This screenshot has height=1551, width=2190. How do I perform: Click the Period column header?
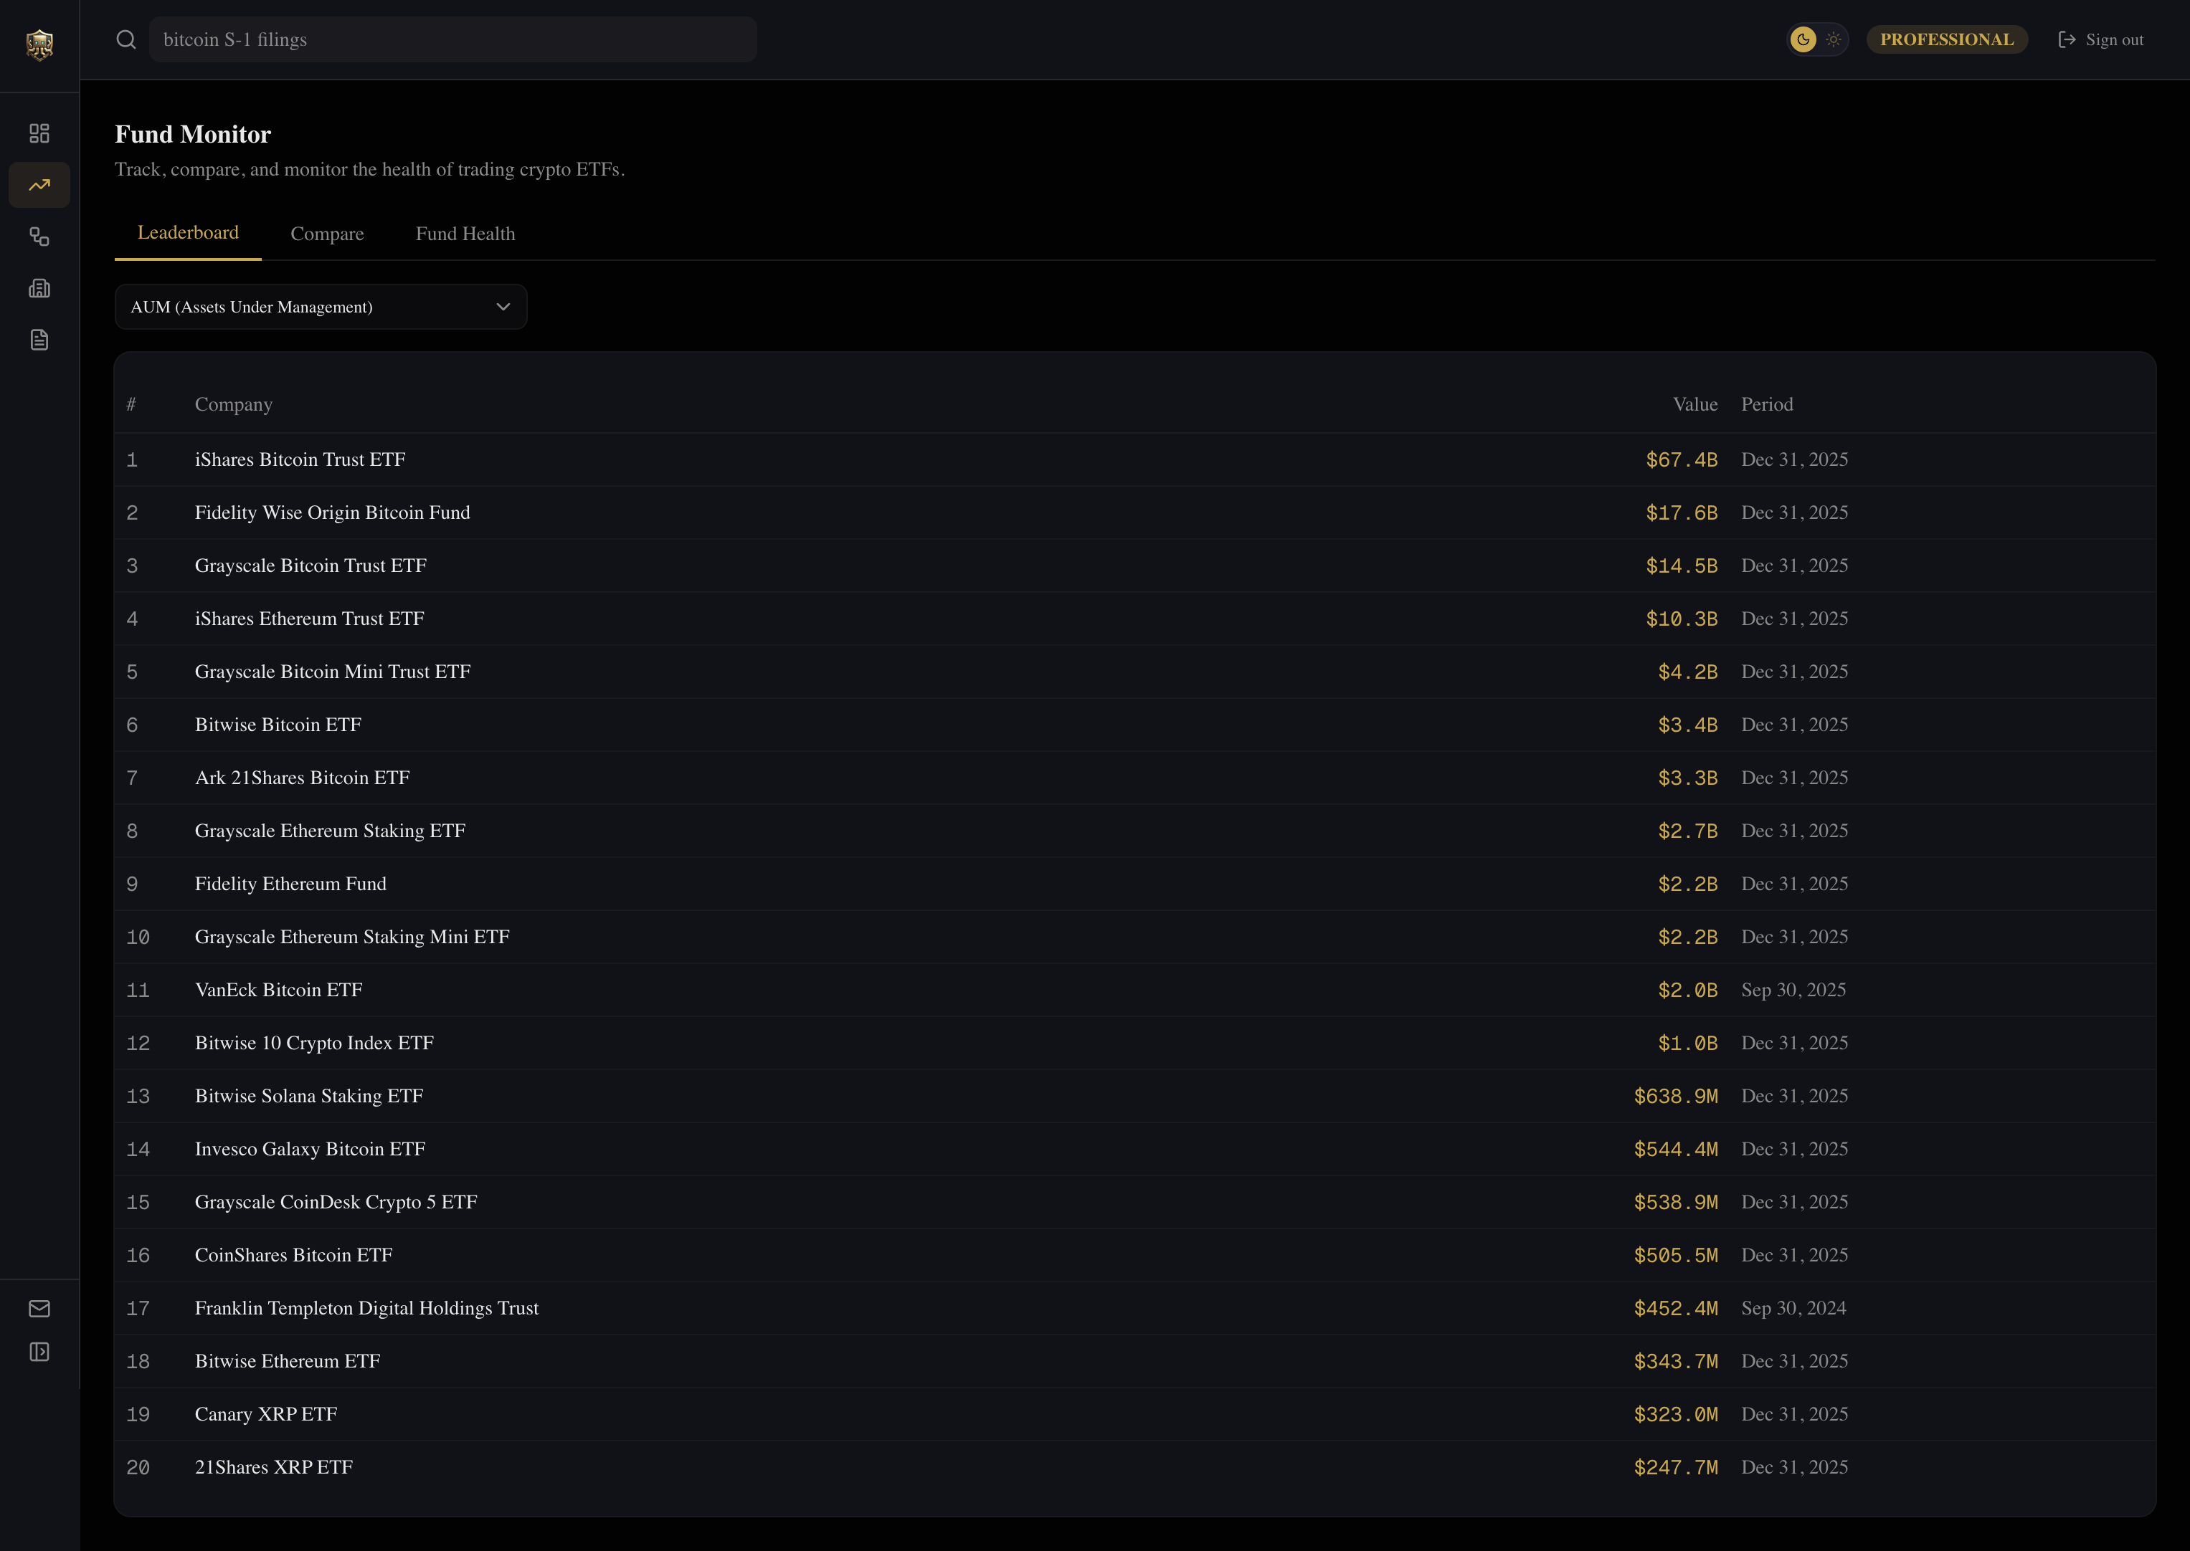click(1767, 404)
